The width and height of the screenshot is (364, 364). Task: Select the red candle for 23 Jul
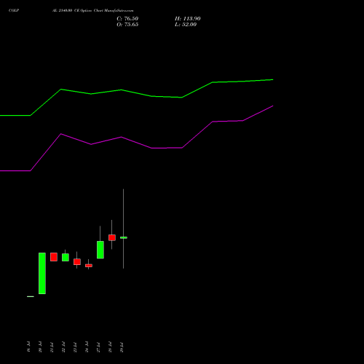[77, 261]
